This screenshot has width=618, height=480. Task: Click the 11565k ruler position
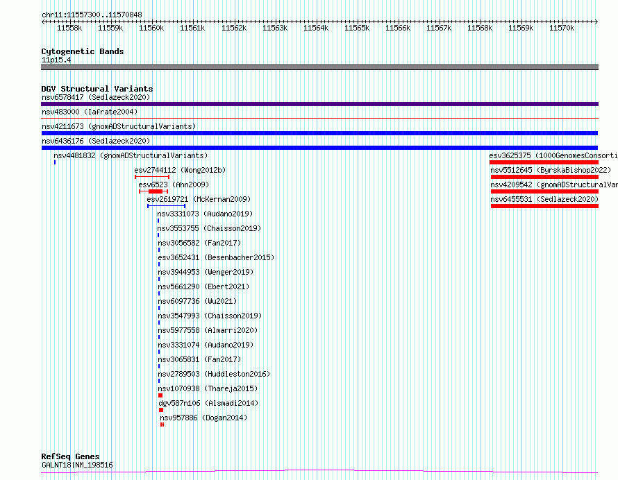pyautogui.click(x=357, y=28)
